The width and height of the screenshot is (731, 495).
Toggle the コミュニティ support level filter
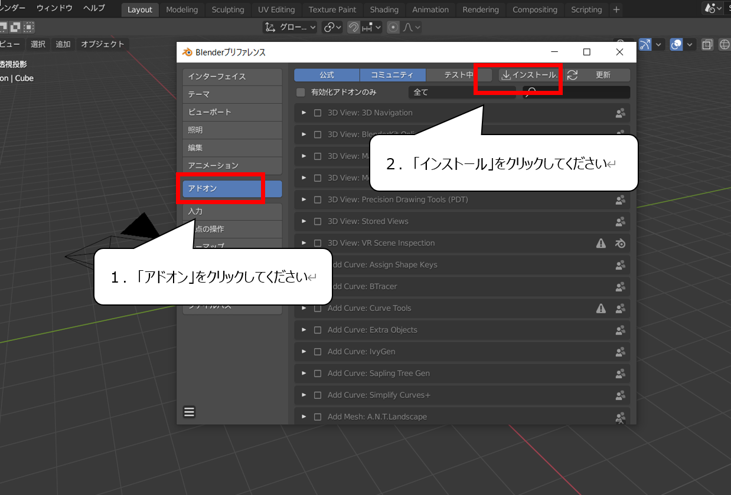(x=393, y=75)
